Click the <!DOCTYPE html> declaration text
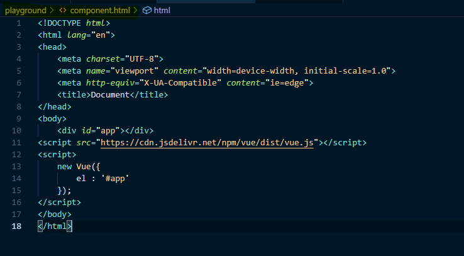Screen dimensions: 464x256 pos(74,23)
